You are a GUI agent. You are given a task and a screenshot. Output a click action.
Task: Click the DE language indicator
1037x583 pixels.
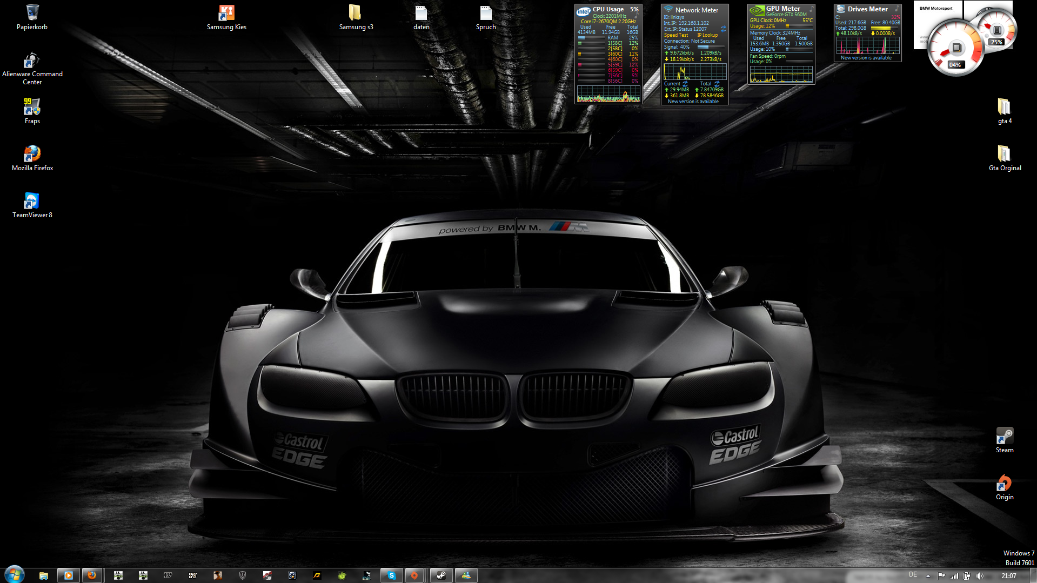(913, 575)
